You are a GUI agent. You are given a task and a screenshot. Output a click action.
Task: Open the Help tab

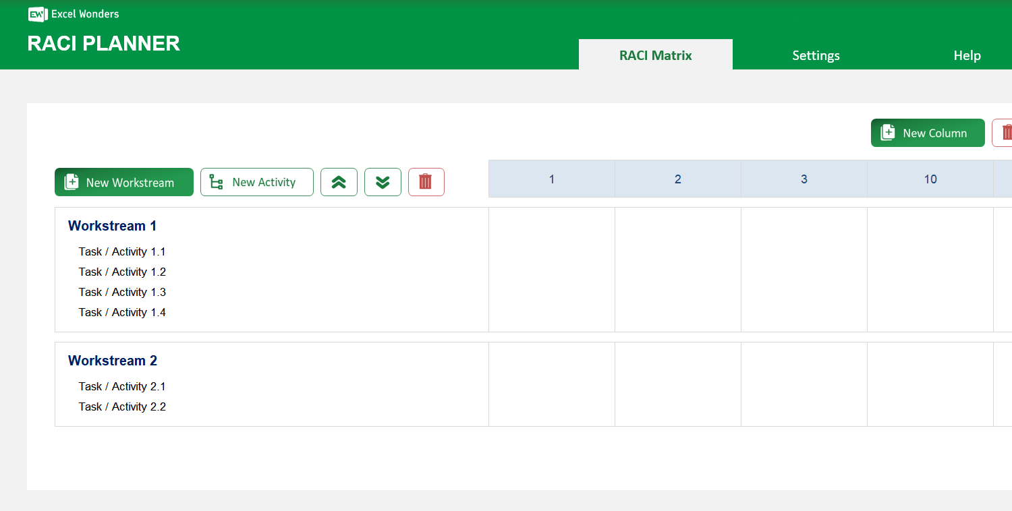(967, 55)
